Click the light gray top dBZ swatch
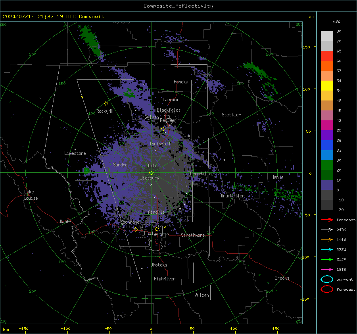Screen dimensions: 357x334 point(327,36)
